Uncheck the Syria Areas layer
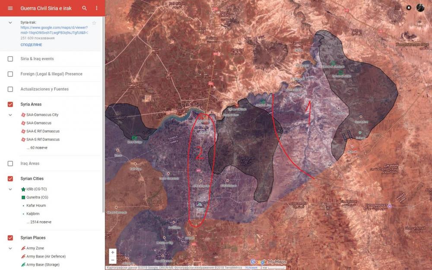432x270 pixels. pos(10,104)
